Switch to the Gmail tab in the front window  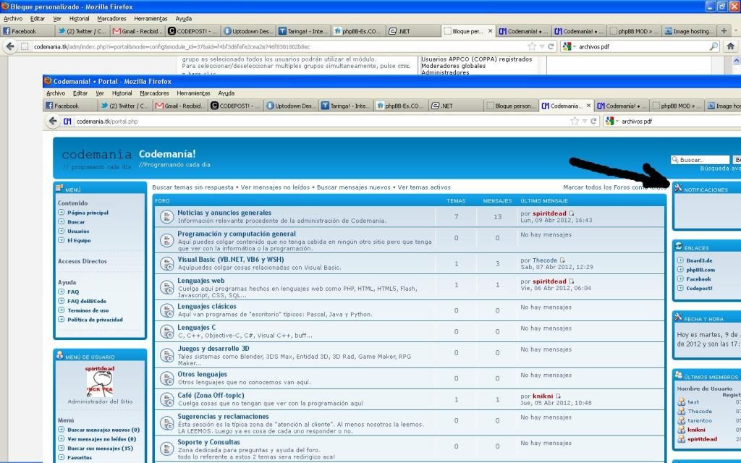(180, 106)
